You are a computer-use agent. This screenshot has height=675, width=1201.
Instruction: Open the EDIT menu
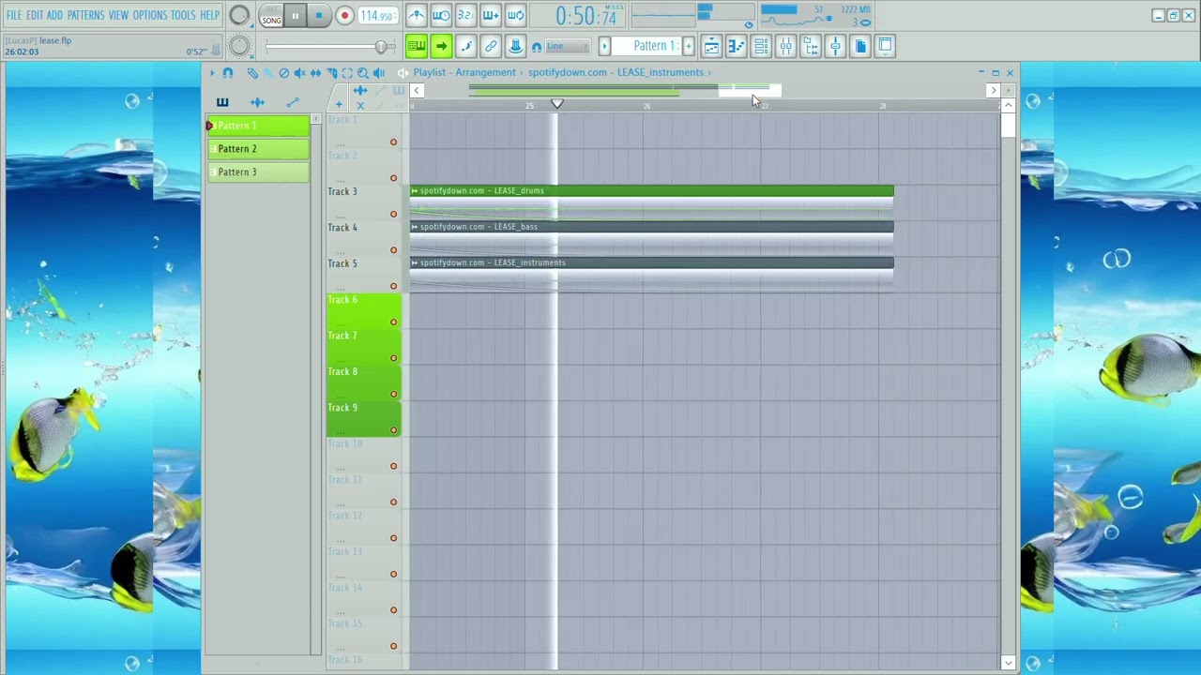(x=35, y=15)
